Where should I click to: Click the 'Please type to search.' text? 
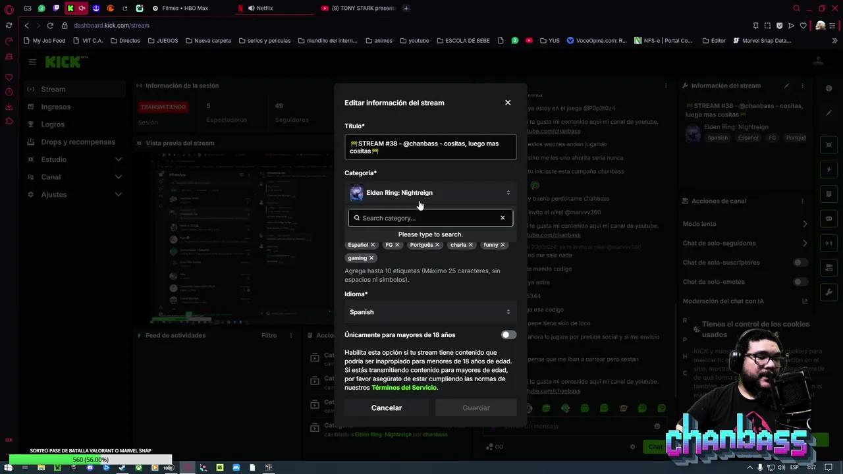click(430, 234)
